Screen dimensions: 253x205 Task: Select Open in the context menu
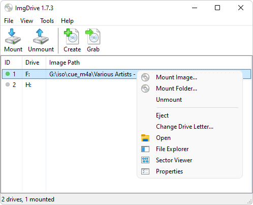click(163, 138)
